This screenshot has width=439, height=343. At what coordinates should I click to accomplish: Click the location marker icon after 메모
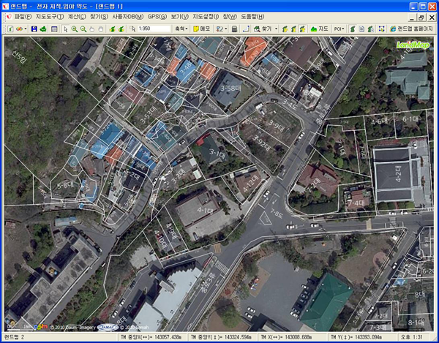pyautogui.click(x=219, y=29)
